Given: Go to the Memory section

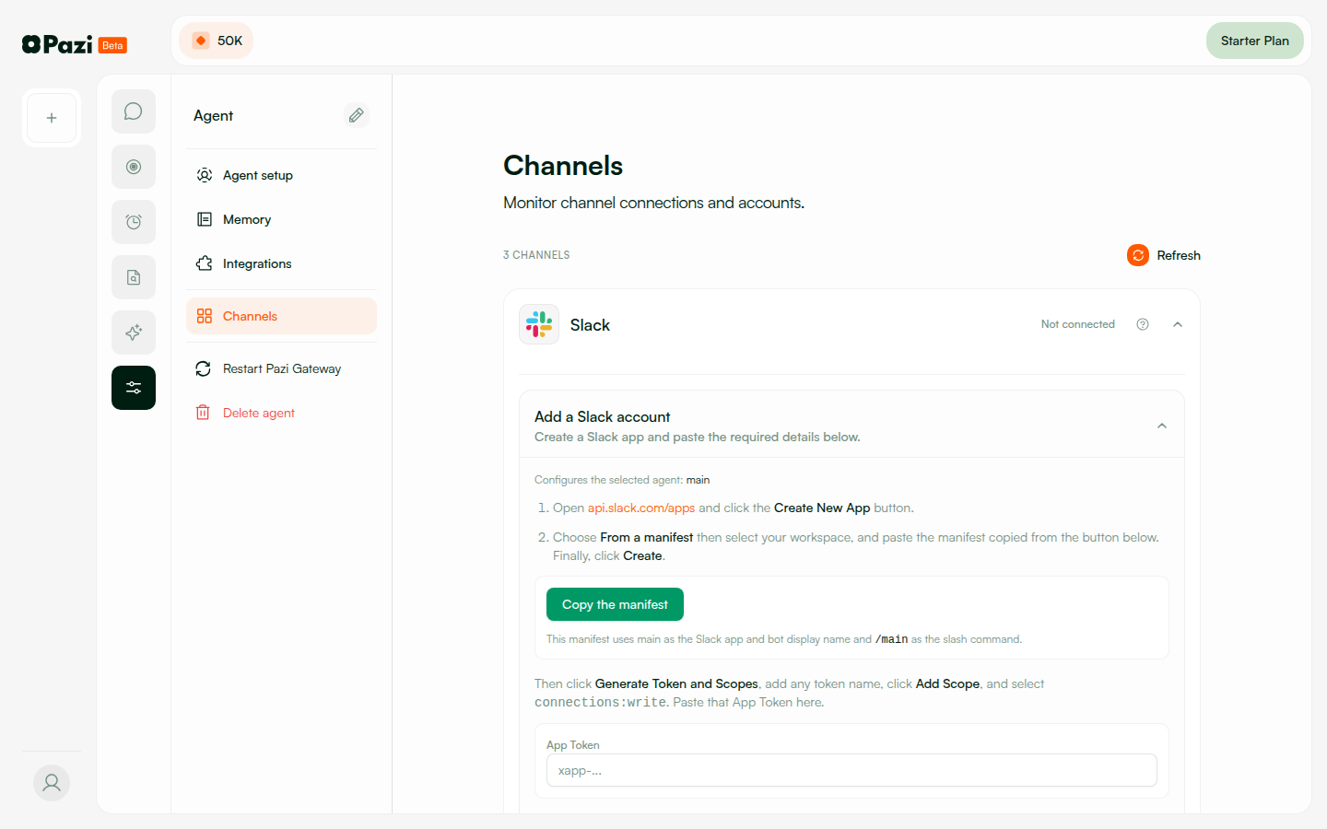Looking at the screenshot, I should coord(247,219).
